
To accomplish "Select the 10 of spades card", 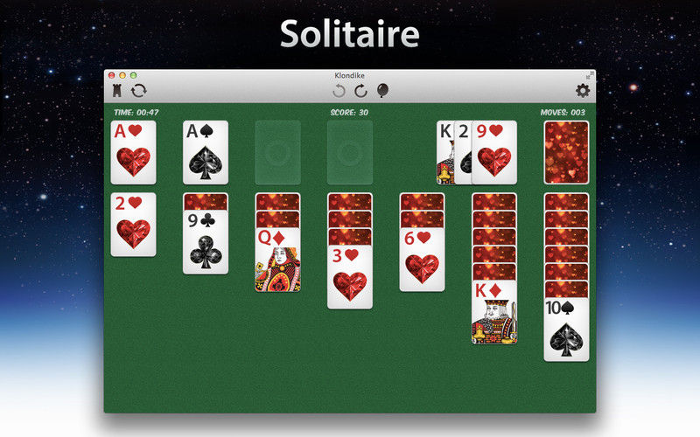I will pos(566,329).
